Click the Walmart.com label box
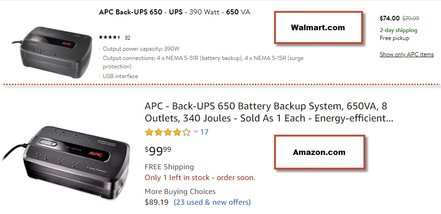441x214 pixels. (x=318, y=28)
